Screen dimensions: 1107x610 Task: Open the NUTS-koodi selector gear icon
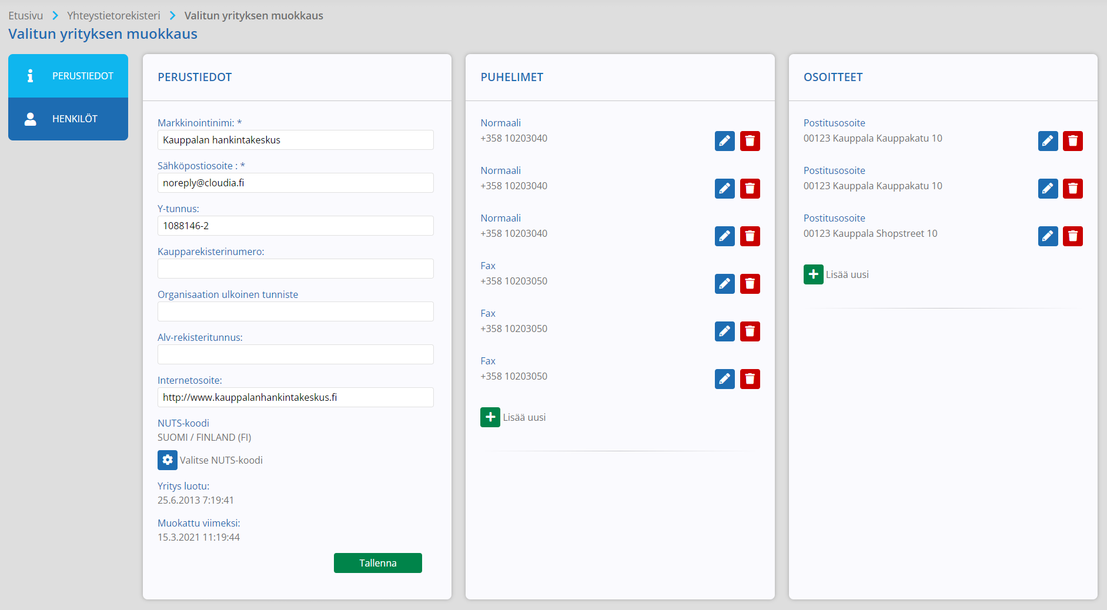(x=168, y=460)
